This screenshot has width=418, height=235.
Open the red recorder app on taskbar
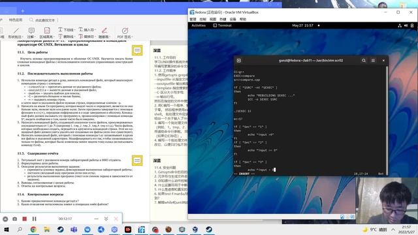[128, 229]
